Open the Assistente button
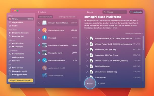Screen dimensions: 154x96 [x=136, y=12]
